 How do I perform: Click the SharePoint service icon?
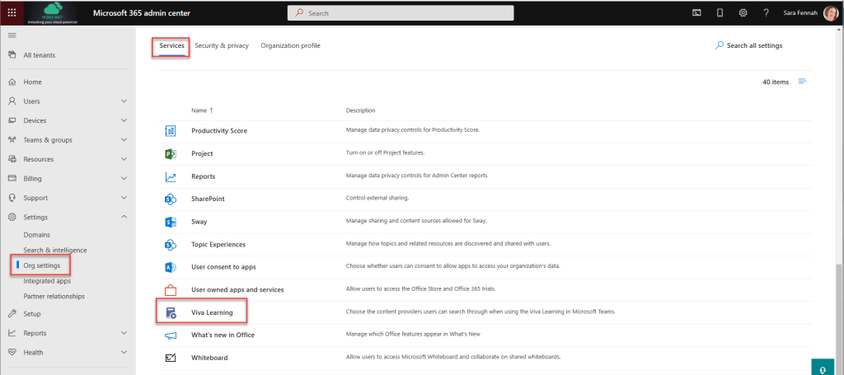point(171,199)
